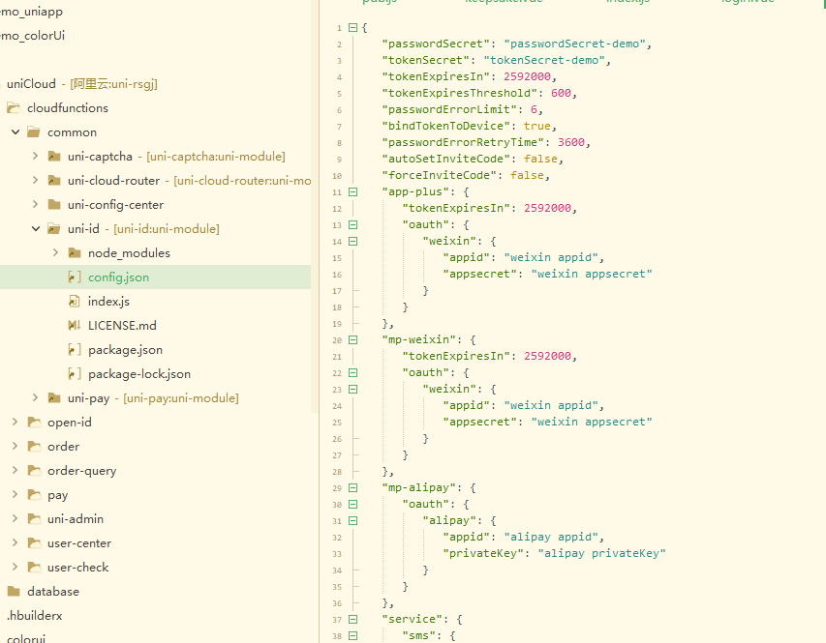
Task: Click the package.json file icon
Action: pos(75,350)
